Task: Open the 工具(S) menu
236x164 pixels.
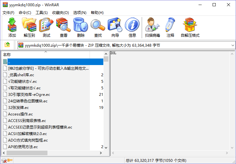Action: click(42, 13)
